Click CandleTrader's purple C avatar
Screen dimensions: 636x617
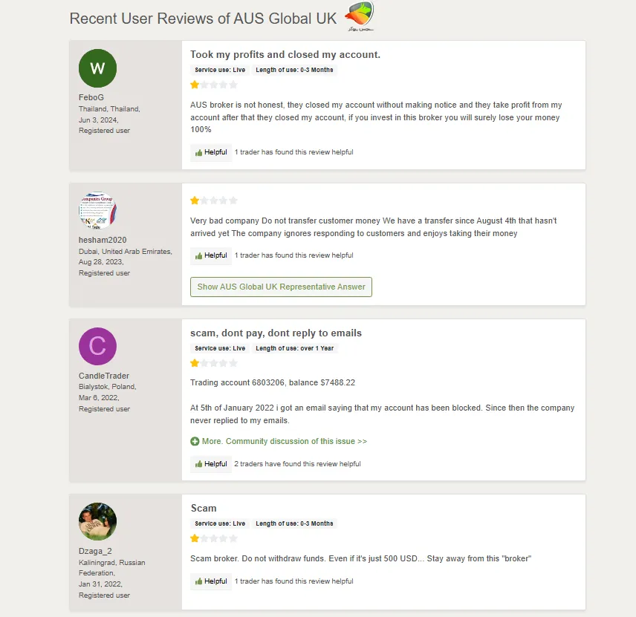[x=97, y=346]
